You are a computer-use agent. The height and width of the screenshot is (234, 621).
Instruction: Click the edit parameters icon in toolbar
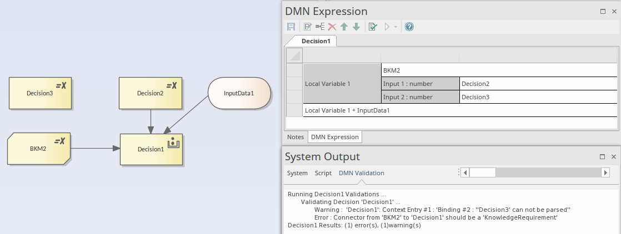coord(307,27)
